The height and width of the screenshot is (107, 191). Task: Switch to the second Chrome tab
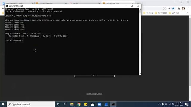pos(51,3)
